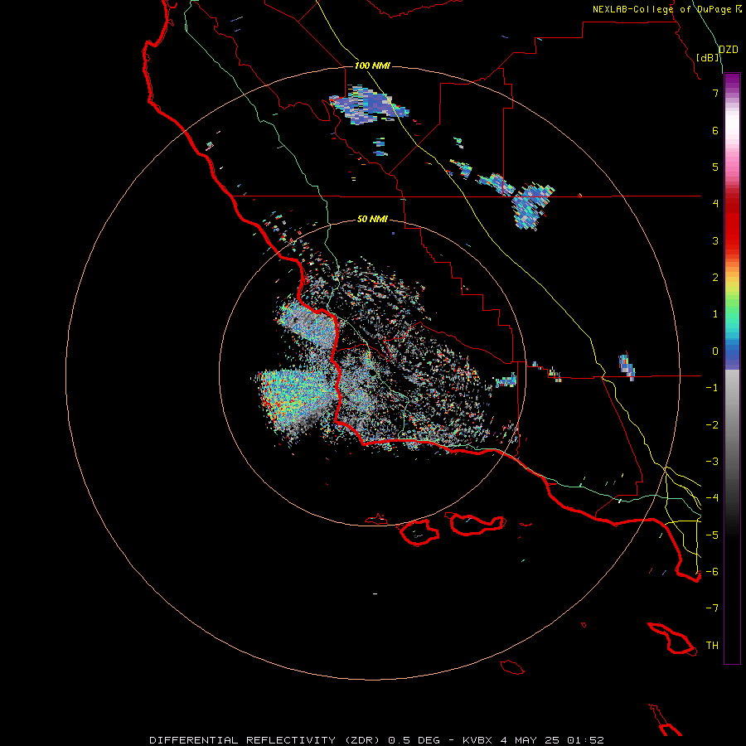The height and width of the screenshot is (746, 746).
Task: Click the "-4" tick on color scale
Action: [712, 498]
